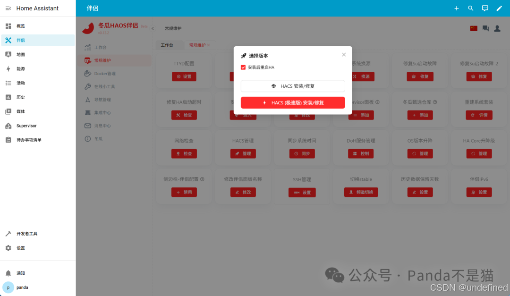Click SSH管理 设置 button
510x296 pixels.
(302, 193)
